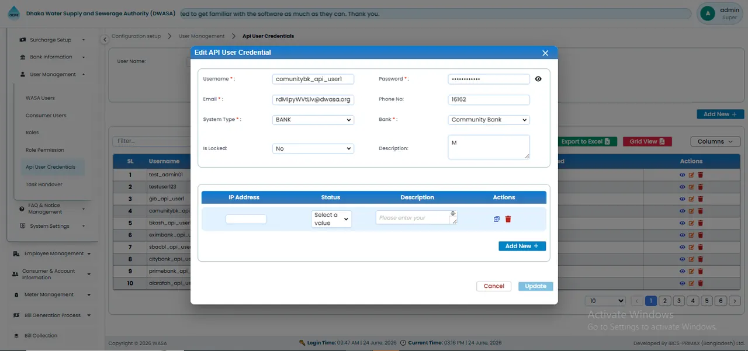This screenshot has width=748, height=351.
Task: Expand FAQ & Notice Management menu
Action: pos(52,208)
